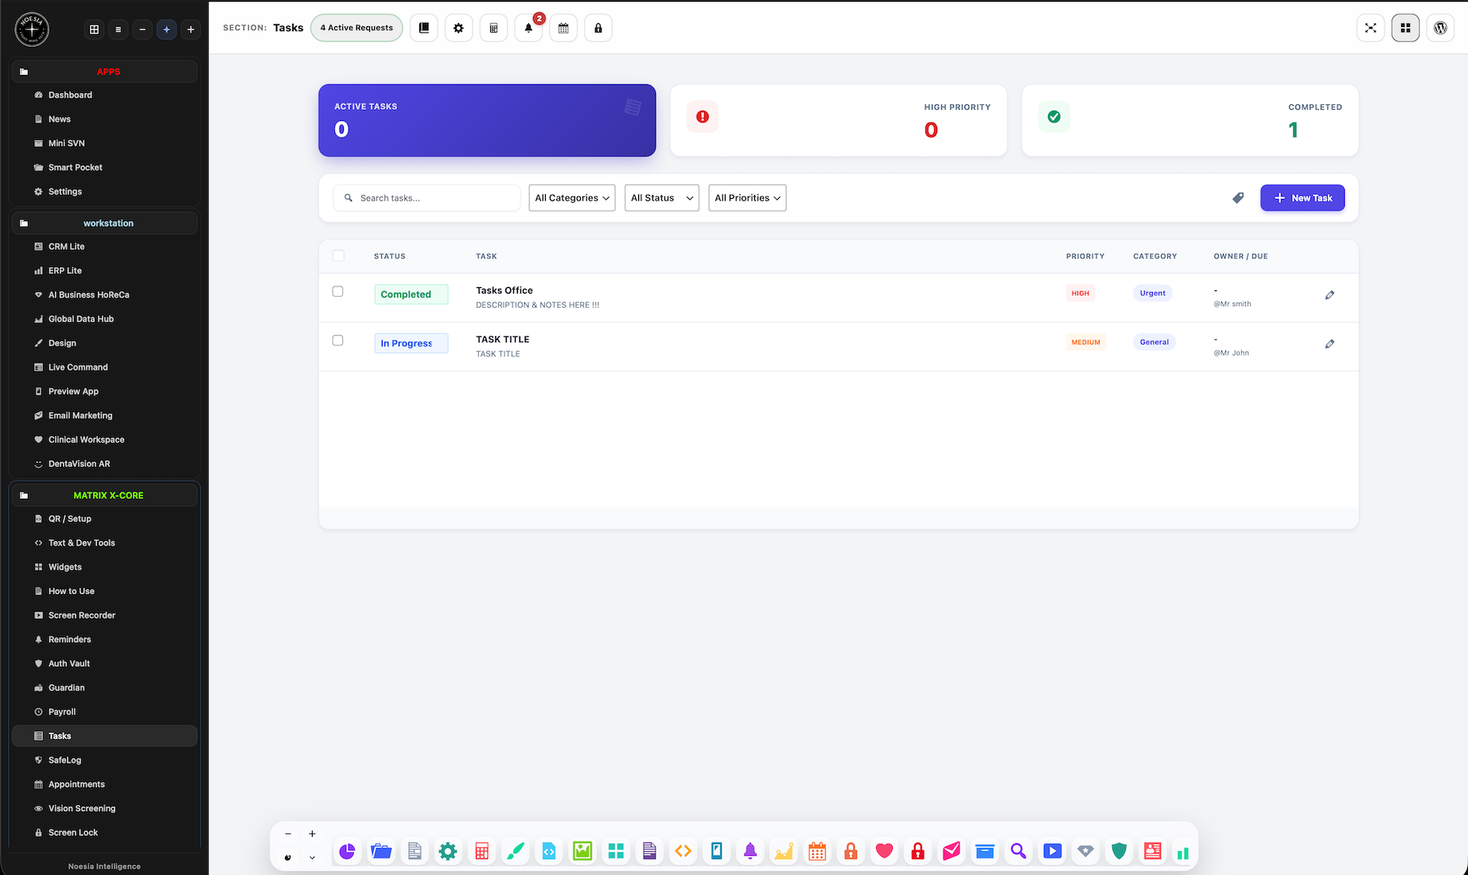Click the tag icon beside New Task
The width and height of the screenshot is (1468, 875).
point(1238,198)
